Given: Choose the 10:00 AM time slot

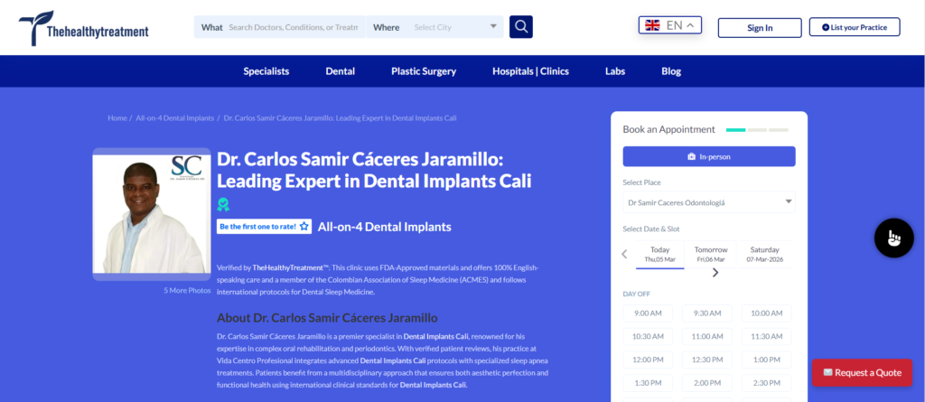Looking at the screenshot, I should tap(766, 313).
